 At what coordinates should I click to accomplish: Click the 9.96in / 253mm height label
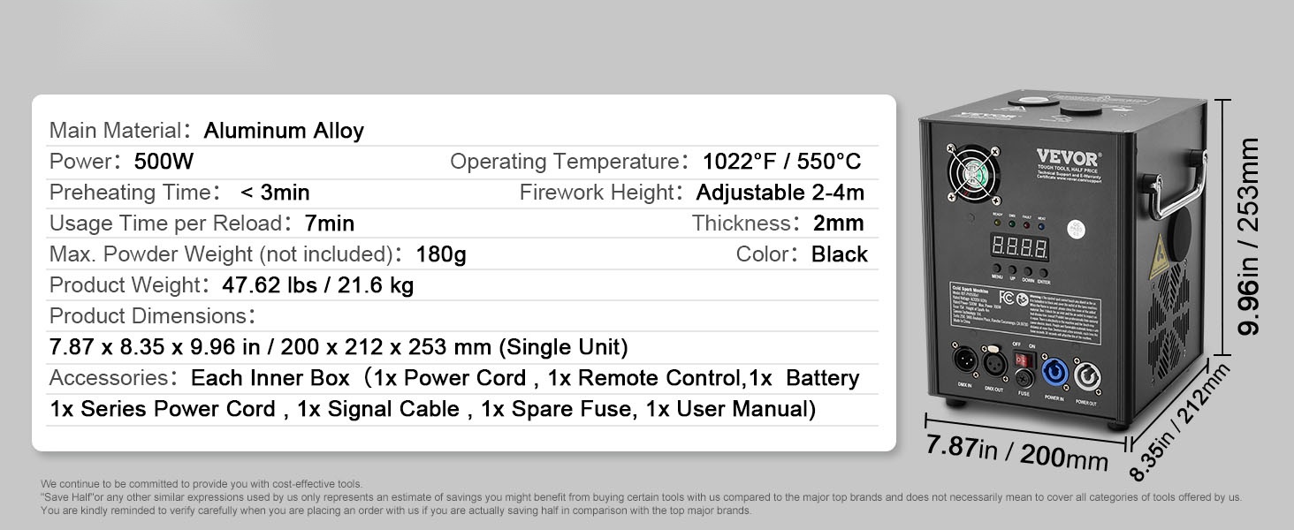(1249, 236)
